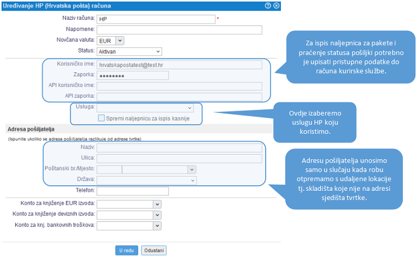Focus the API korisničko ime field
The width and height of the screenshot is (418, 258).
pyautogui.click(x=179, y=86)
